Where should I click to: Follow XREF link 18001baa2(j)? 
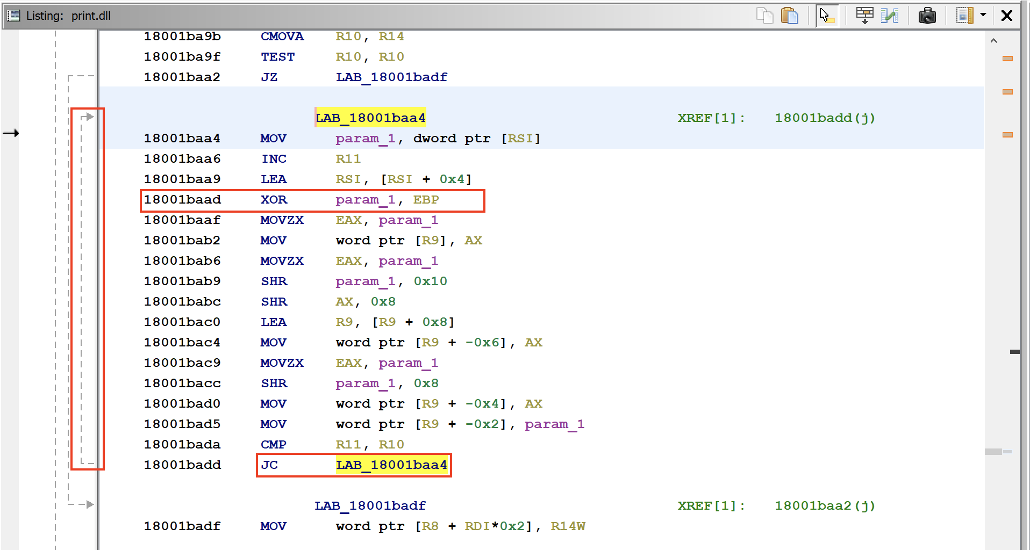tap(825, 505)
